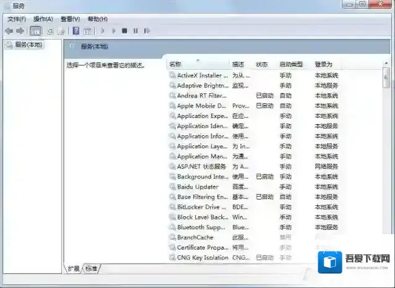Click 自动 startup type of Apple Mobile
Screen dimensions: 395x288
click(x=285, y=106)
